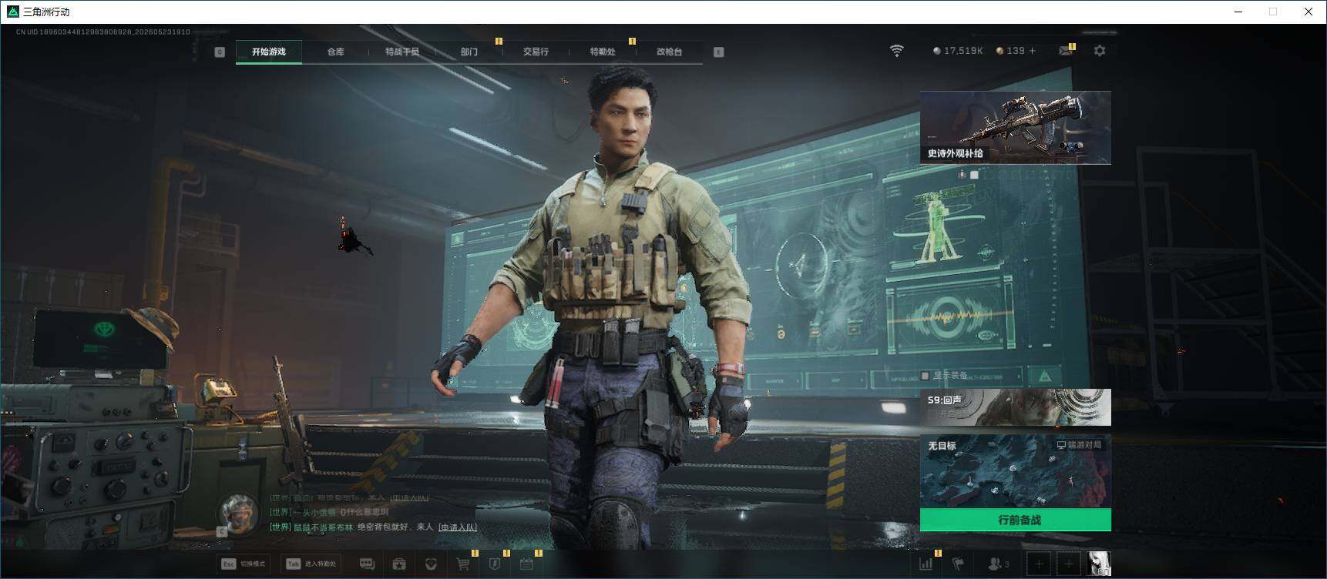Switch to the 特勤处 tab
Viewport: 1327px width, 579px height.
click(x=603, y=52)
